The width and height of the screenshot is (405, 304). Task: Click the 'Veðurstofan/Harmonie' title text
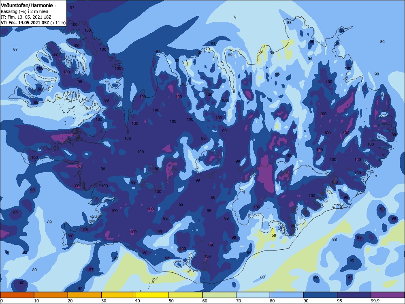click(x=27, y=5)
